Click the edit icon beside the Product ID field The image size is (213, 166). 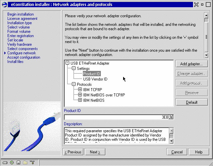(x=171, y=117)
